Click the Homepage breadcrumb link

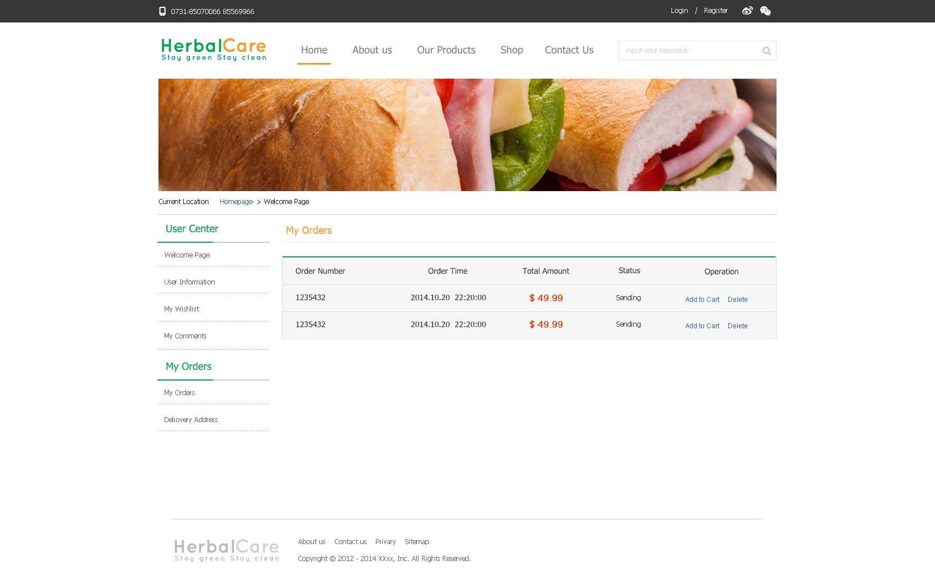coord(236,202)
